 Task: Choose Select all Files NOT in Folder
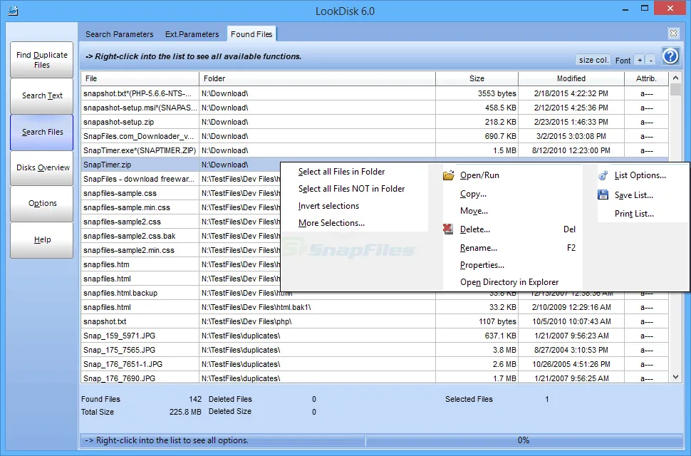pos(351,189)
